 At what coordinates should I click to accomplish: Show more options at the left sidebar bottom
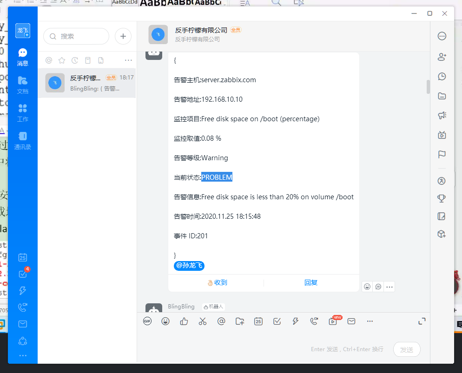pyautogui.click(x=23, y=356)
